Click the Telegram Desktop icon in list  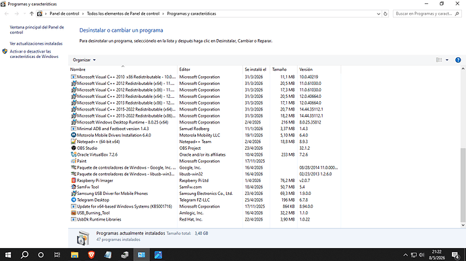[x=74, y=200]
